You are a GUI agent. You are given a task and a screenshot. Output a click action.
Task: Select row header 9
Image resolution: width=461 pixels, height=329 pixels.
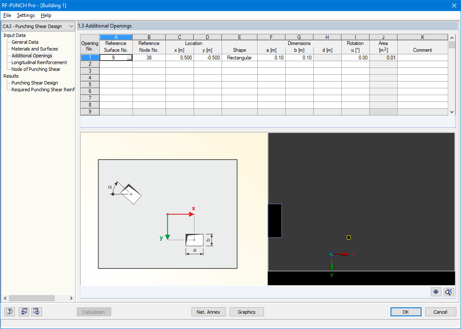click(x=90, y=111)
